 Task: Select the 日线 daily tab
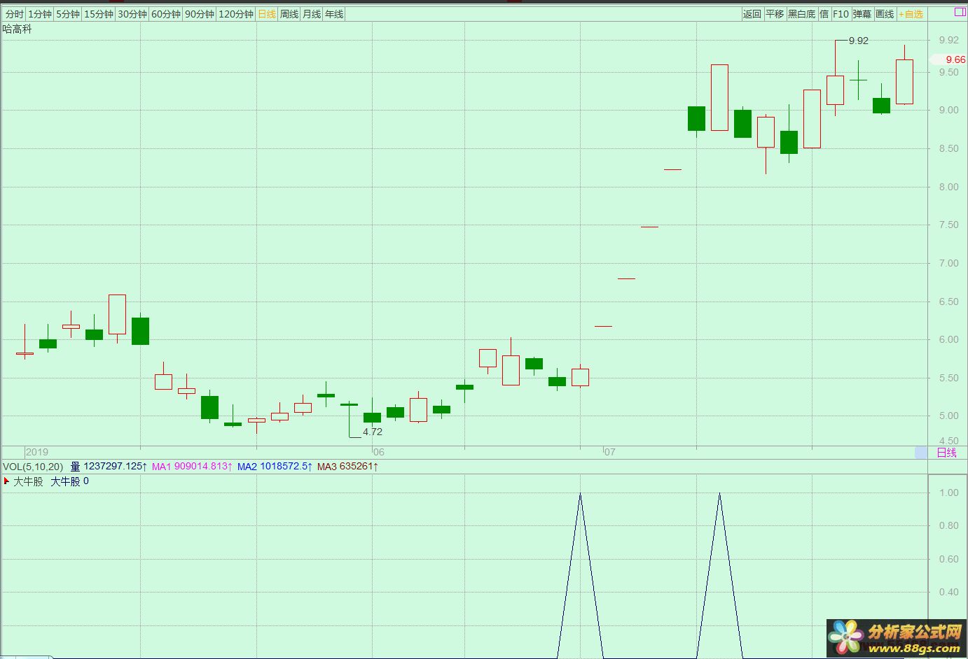[x=267, y=14]
